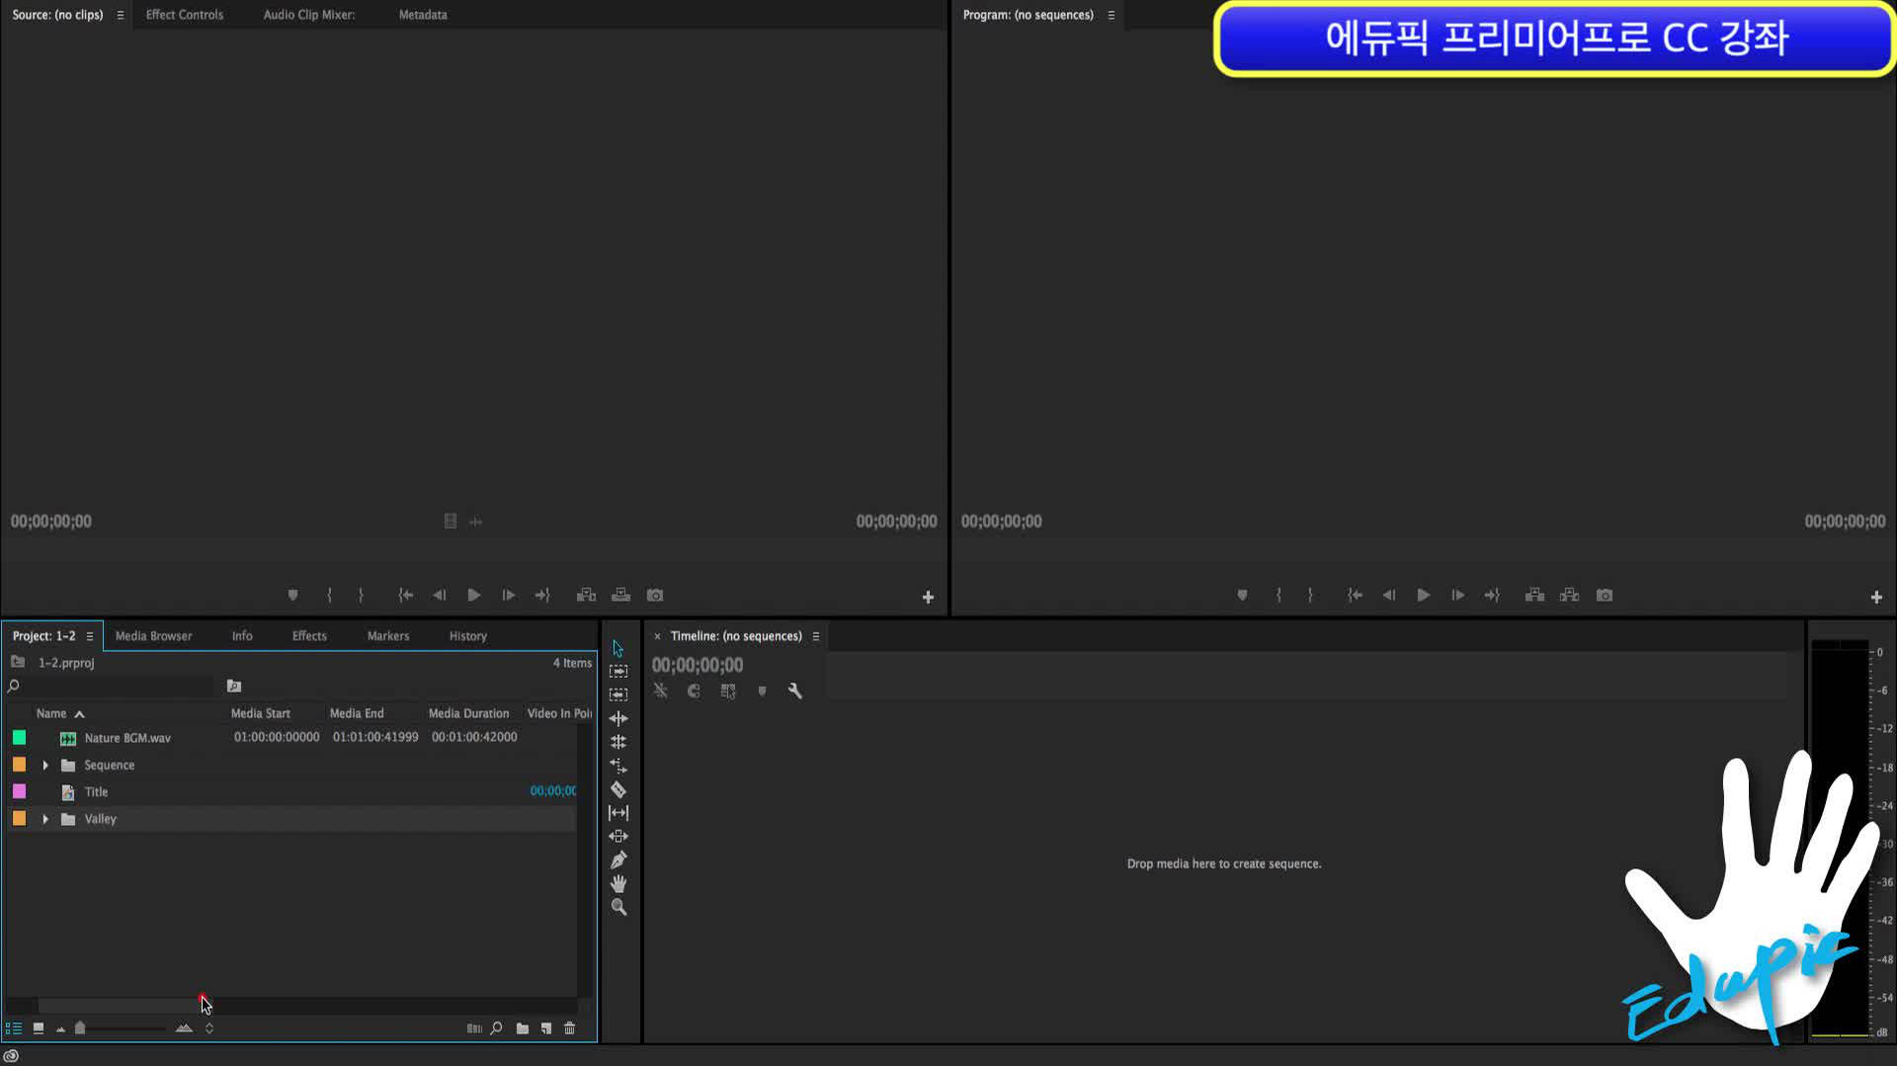Viewport: 1897px width, 1066px height.
Task: Select the Ripple Edit tool
Action: click(x=619, y=718)
